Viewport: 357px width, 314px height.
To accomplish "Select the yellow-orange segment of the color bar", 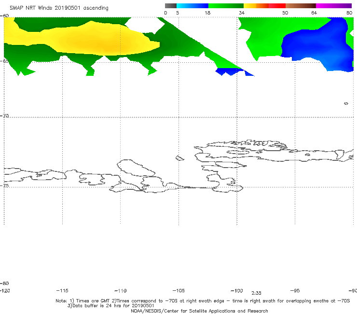I will tap(256, 6).
